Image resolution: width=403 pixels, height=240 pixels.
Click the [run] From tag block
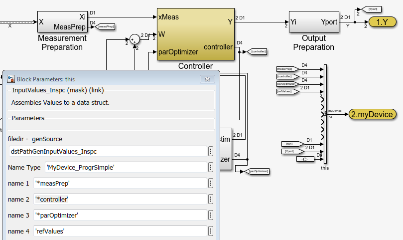289,143
